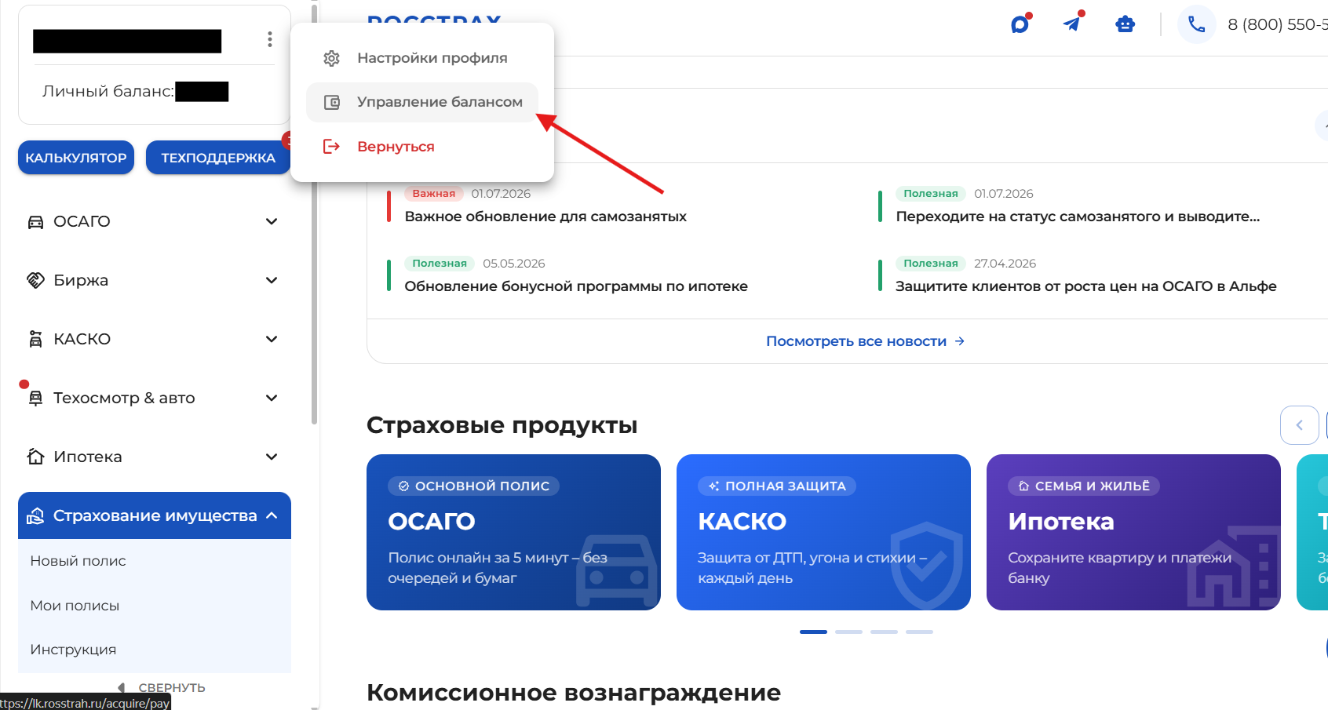
Task: Open the Ипотека product card
Action: click(x=1133, y=532)
